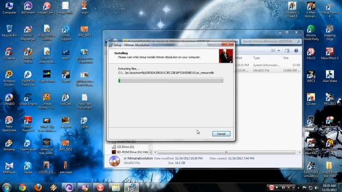Open the BitTorrent desktop shortcut

point(28,8)
